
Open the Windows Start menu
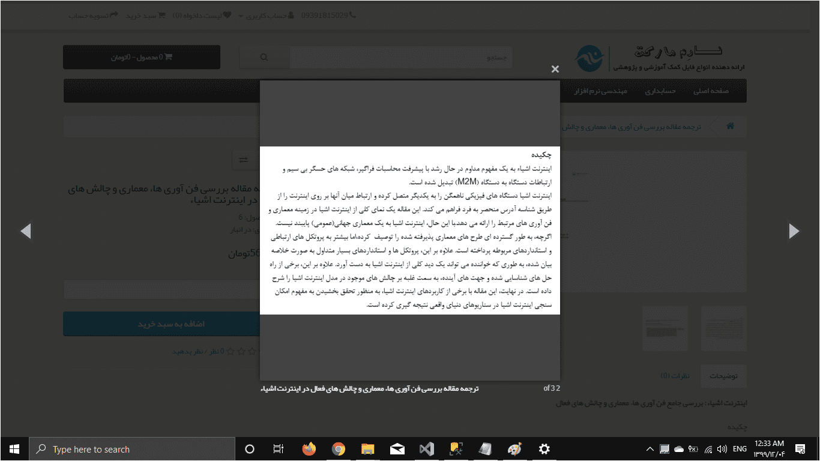(x=14, y=449)
